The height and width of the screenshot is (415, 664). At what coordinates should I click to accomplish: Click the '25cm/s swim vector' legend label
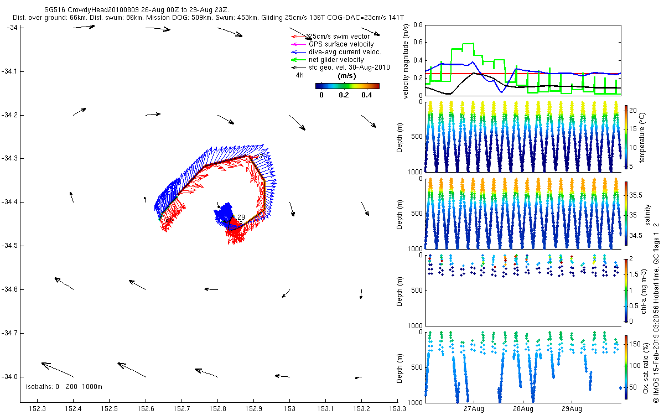[x=339, y=37]
